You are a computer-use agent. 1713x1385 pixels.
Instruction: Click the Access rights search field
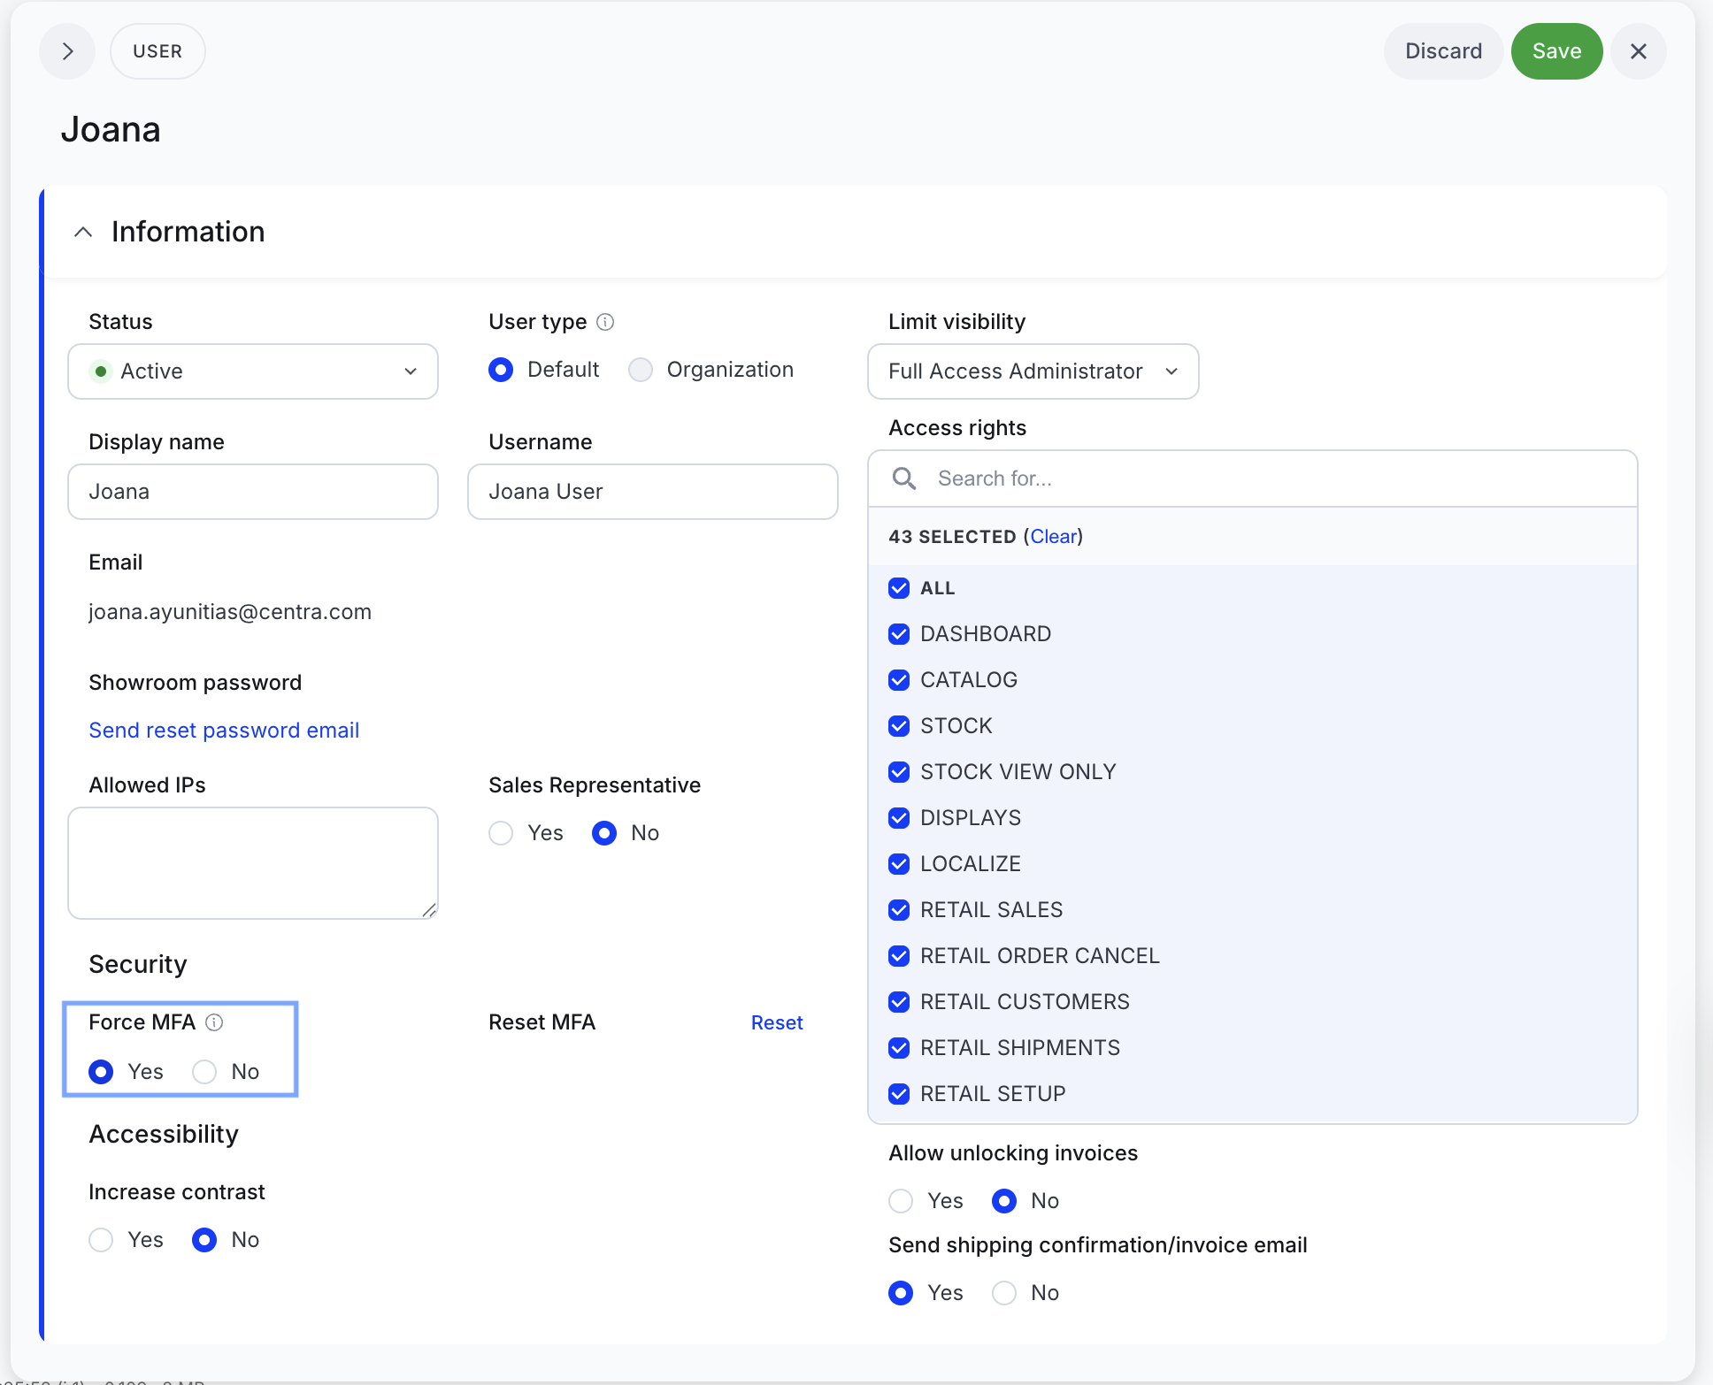tap(1253, 478)
